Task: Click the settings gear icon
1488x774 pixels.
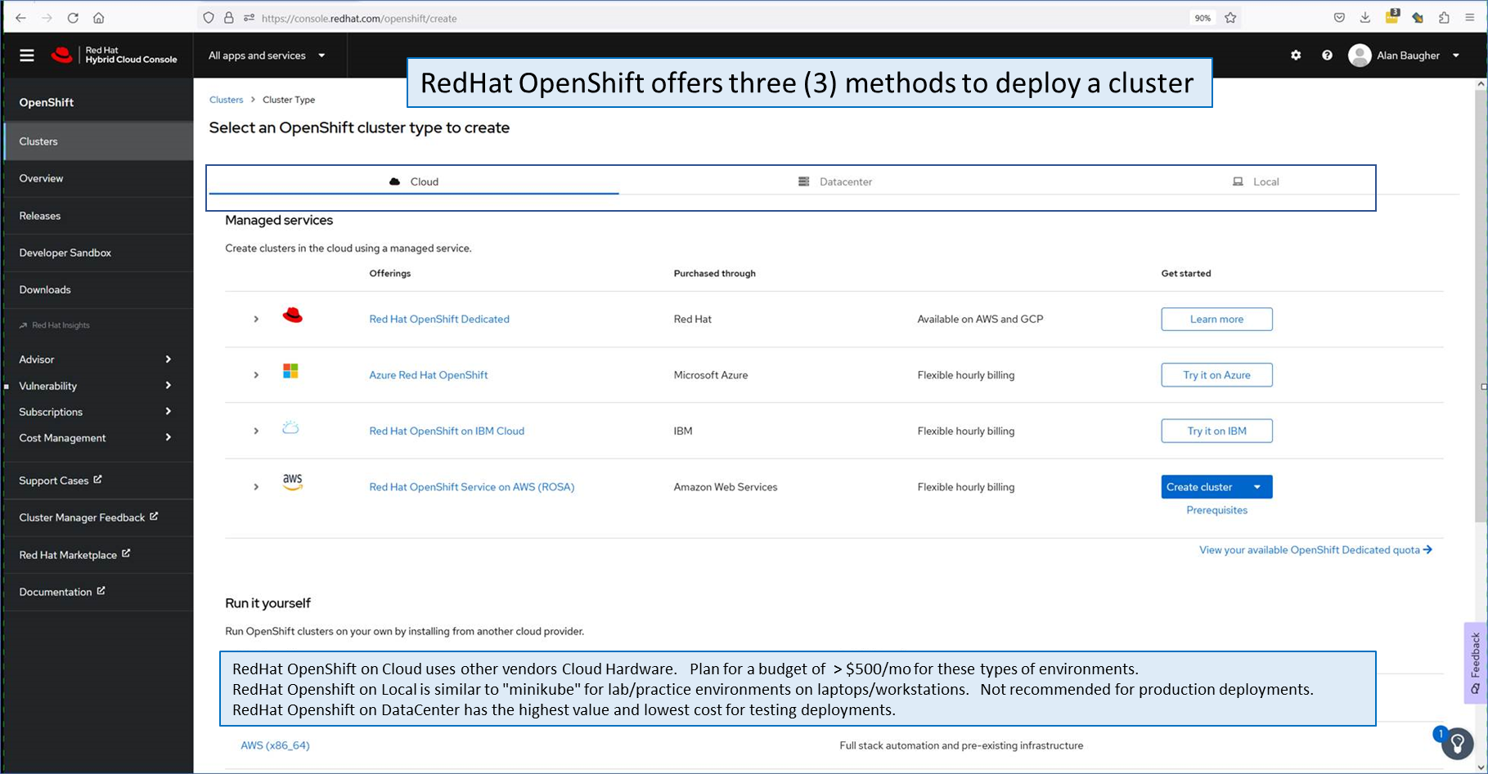Action: tap(1296, 56)
